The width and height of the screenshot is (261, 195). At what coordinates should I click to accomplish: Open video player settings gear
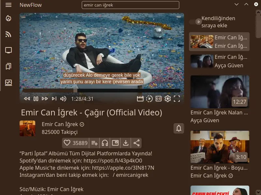168,99
